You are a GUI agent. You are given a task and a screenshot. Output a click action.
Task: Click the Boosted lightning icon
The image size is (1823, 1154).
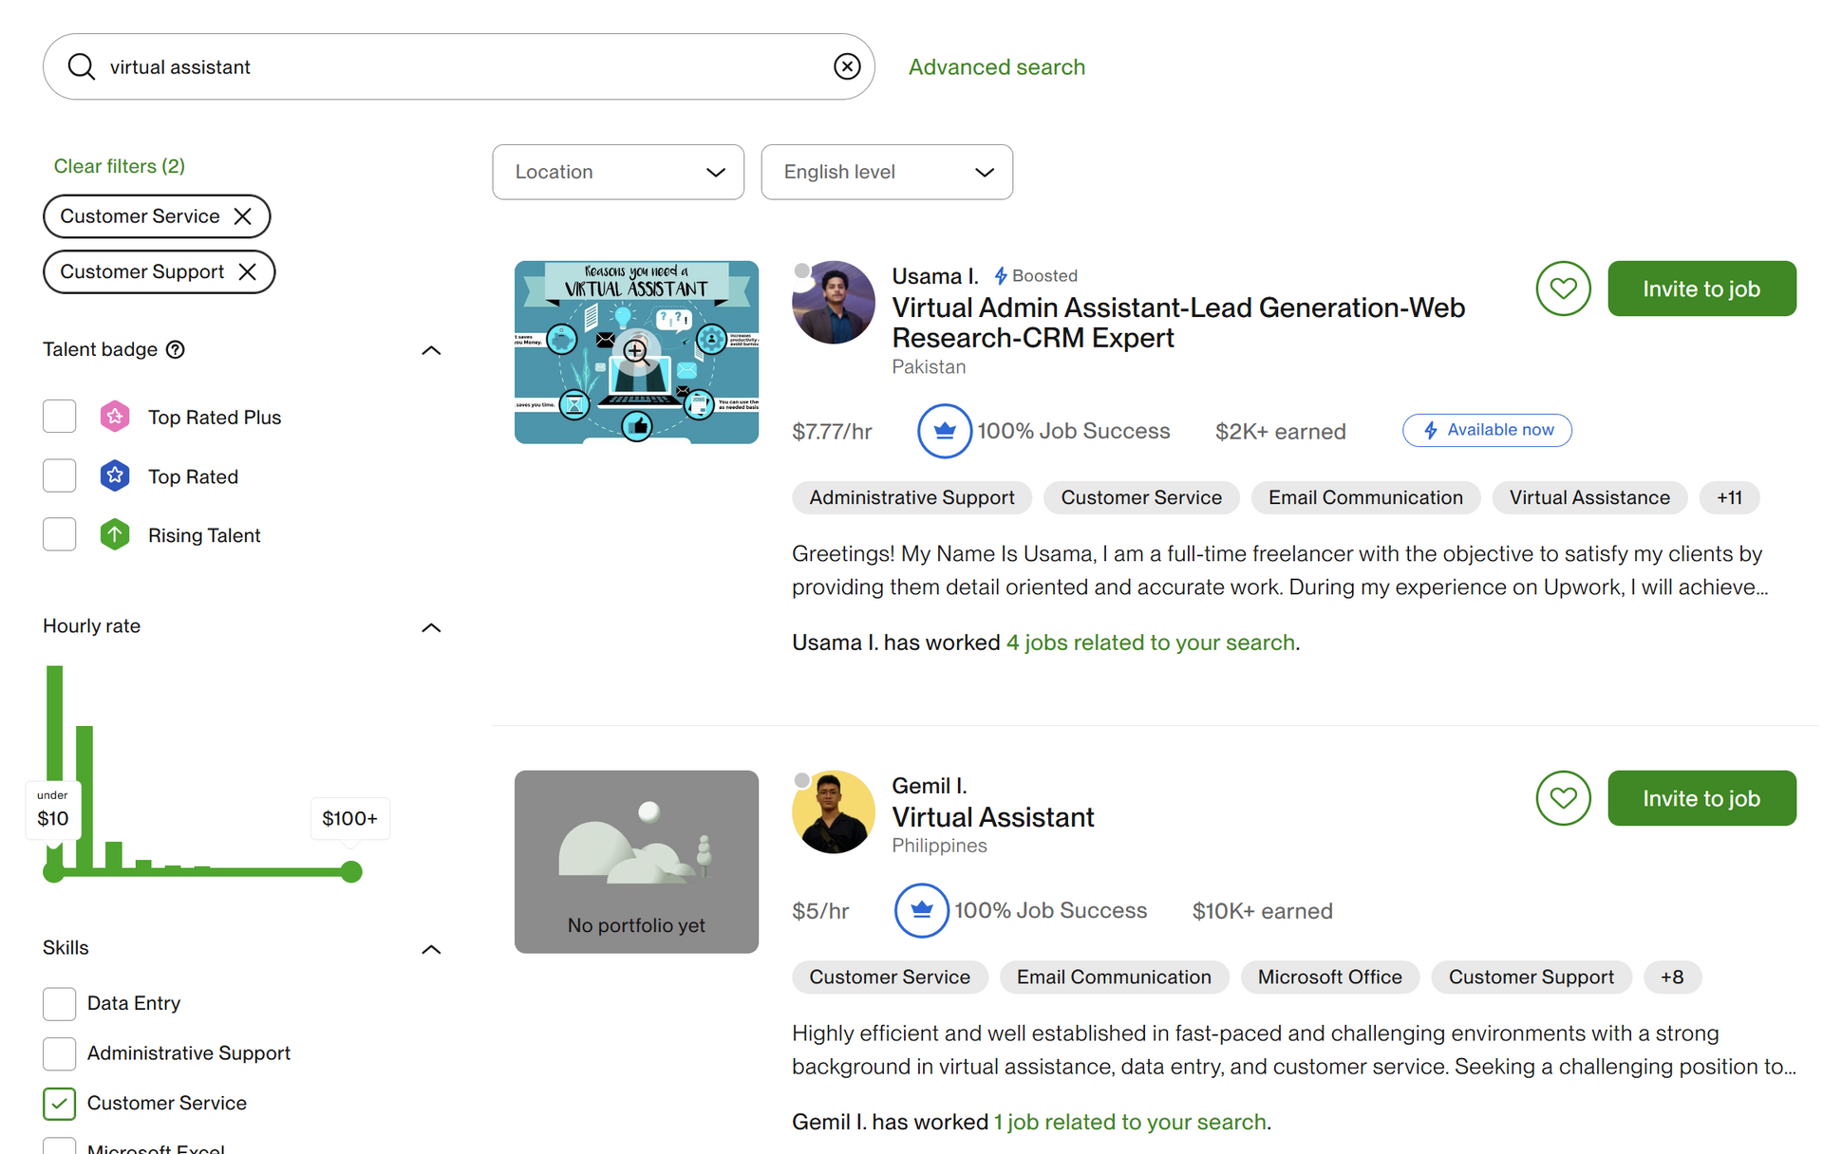pos(1001,276)
